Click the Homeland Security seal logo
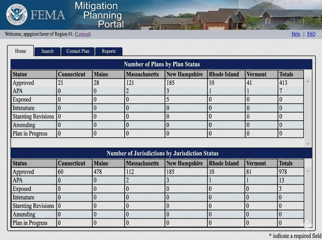Viewport: 322px width, 240px height. [17, 15]
